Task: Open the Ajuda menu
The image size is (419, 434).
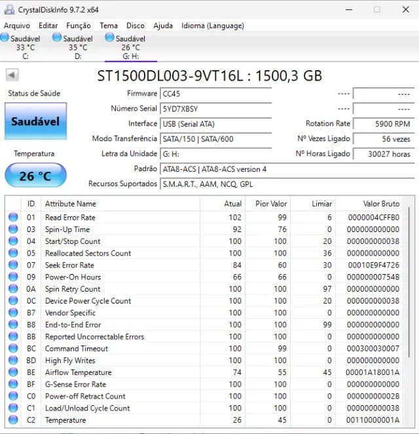Action: tap(163, 26)
